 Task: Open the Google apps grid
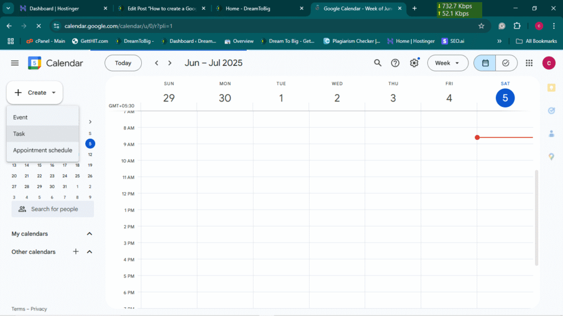point(529,63)
